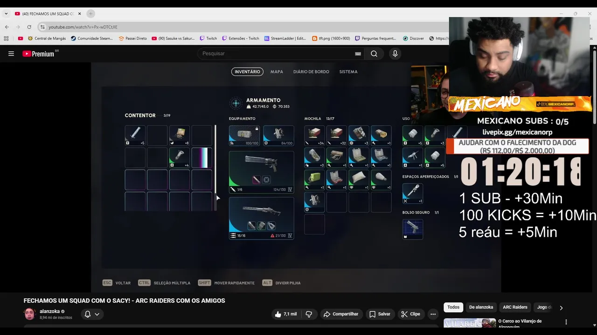The width and height of the screenshot is (597, 335).
Task: Select the light bulb item in Mochila
Action: click(381, 180)
